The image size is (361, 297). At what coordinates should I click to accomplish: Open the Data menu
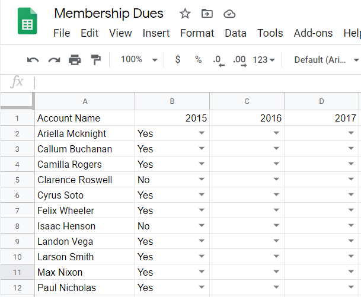(235, 33)
